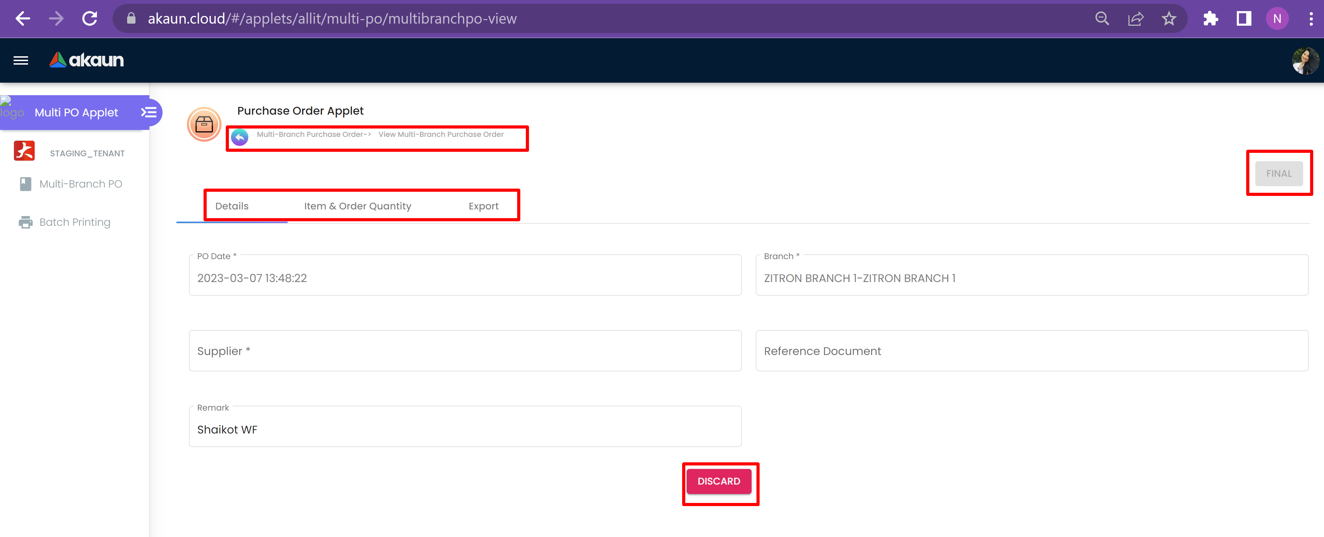
Task: Toggle browser side panel
Action: click(x=1243, y=19)
